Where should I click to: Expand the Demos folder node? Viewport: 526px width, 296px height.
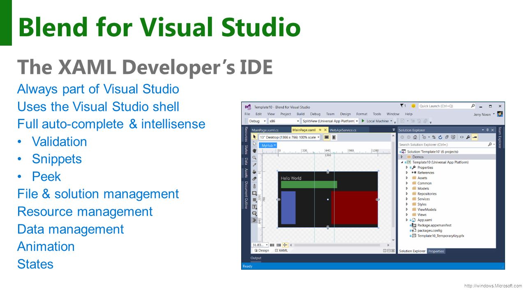[402, 157]
